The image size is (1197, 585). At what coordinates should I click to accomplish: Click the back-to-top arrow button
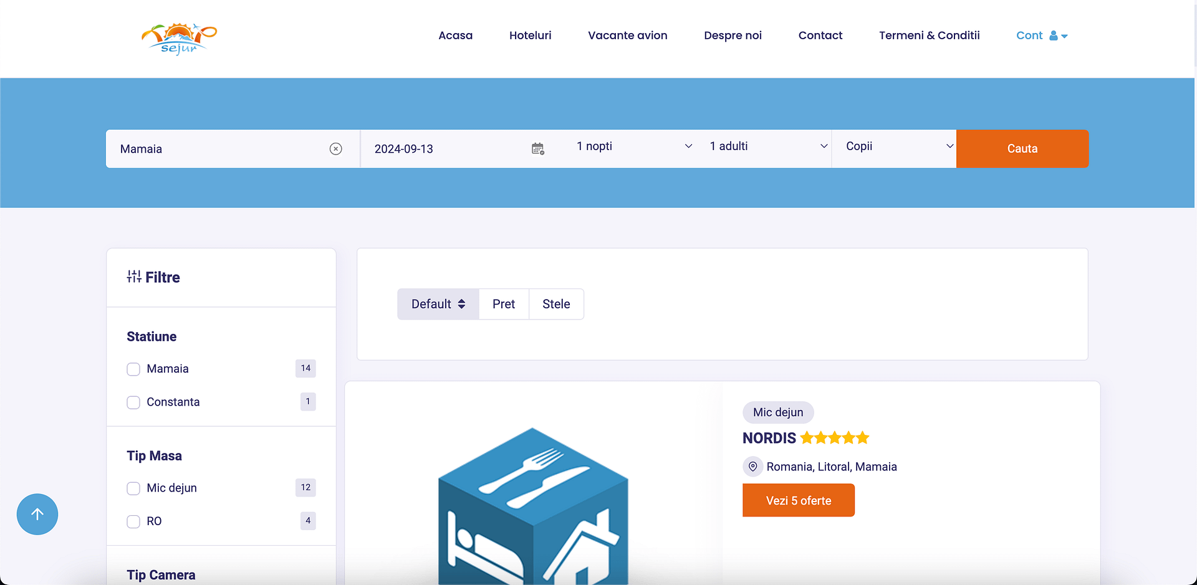pyautogui.click(x=37, y=514)
